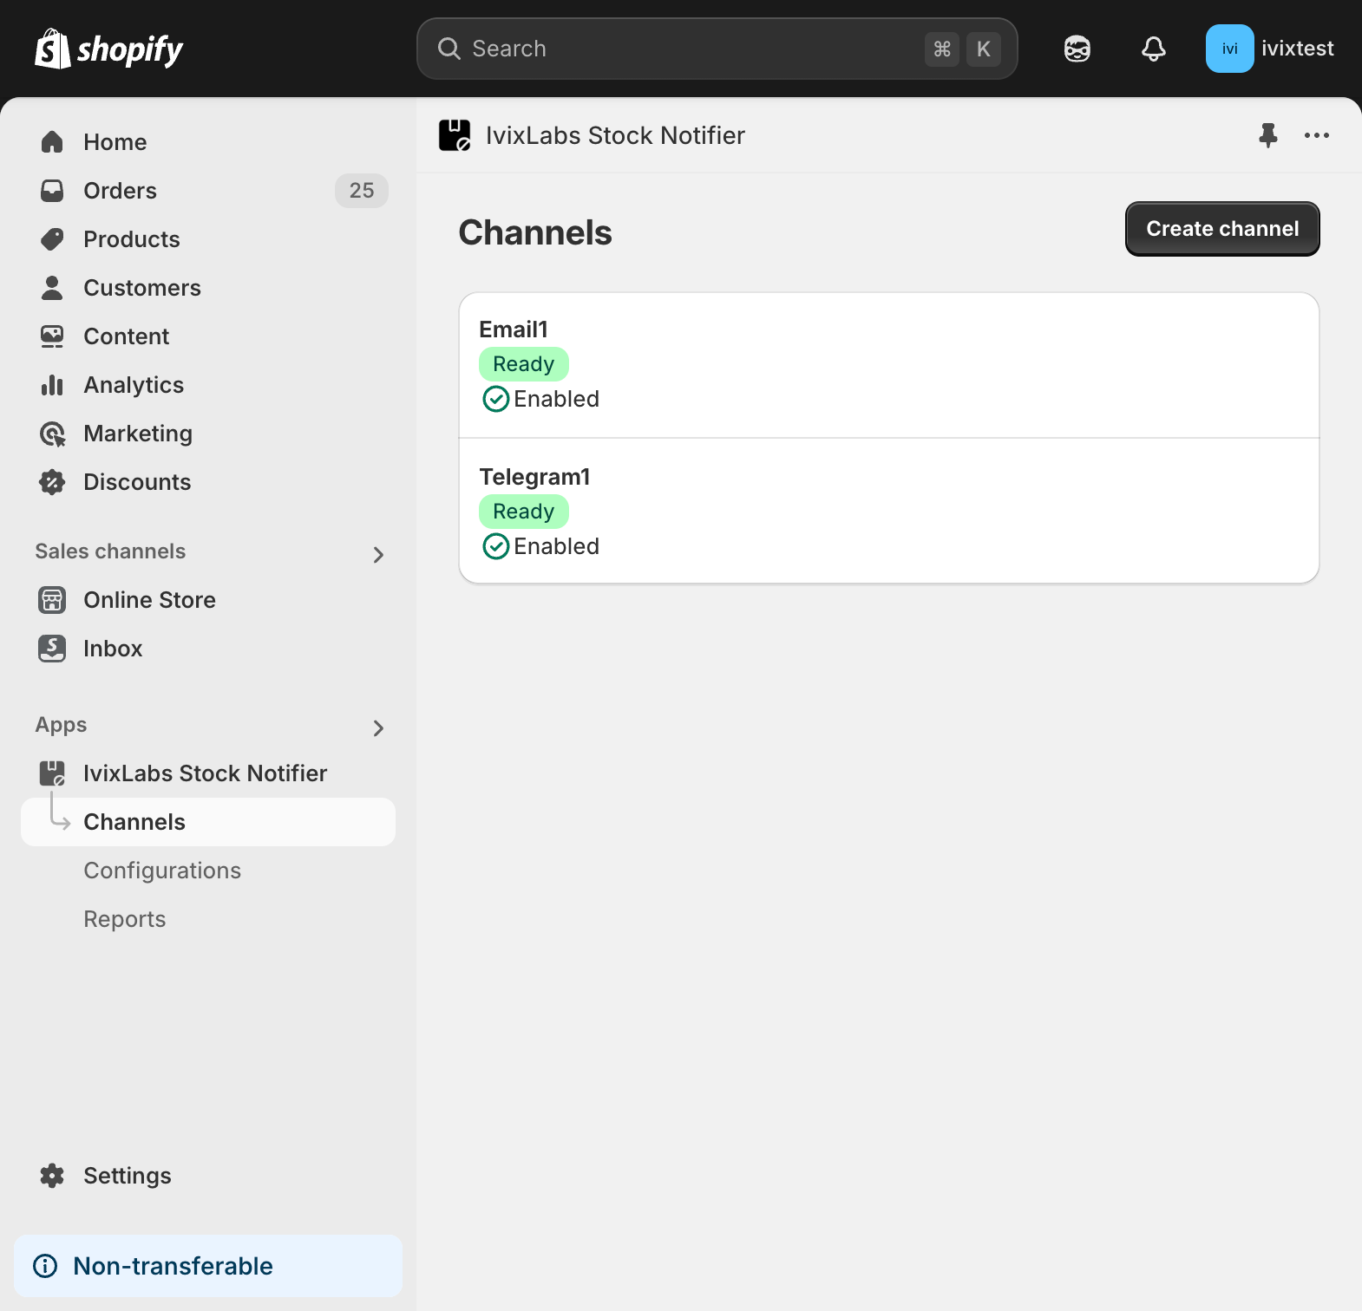
Task: Click the app header IvixLabs icon
Action: click(455, 135)
